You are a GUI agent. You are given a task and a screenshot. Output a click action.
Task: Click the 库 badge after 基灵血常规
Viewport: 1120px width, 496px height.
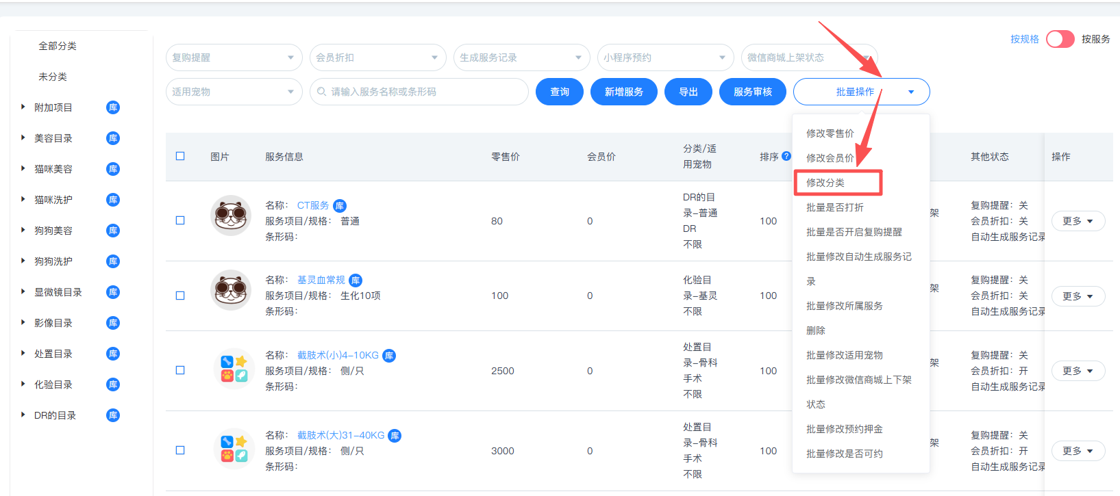(x=356, y=280)
